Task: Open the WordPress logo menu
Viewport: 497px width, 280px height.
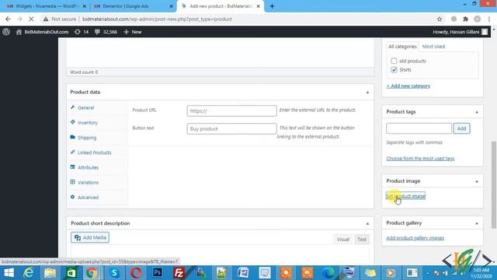Action: 6,32
